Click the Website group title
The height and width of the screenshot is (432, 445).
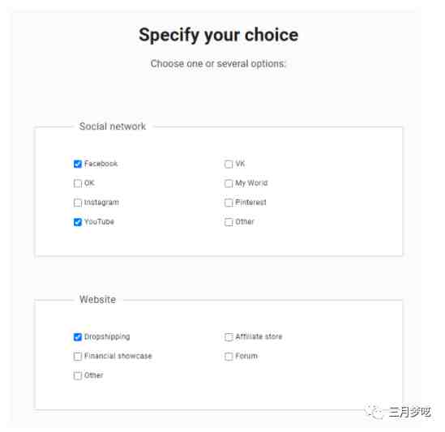97,299
